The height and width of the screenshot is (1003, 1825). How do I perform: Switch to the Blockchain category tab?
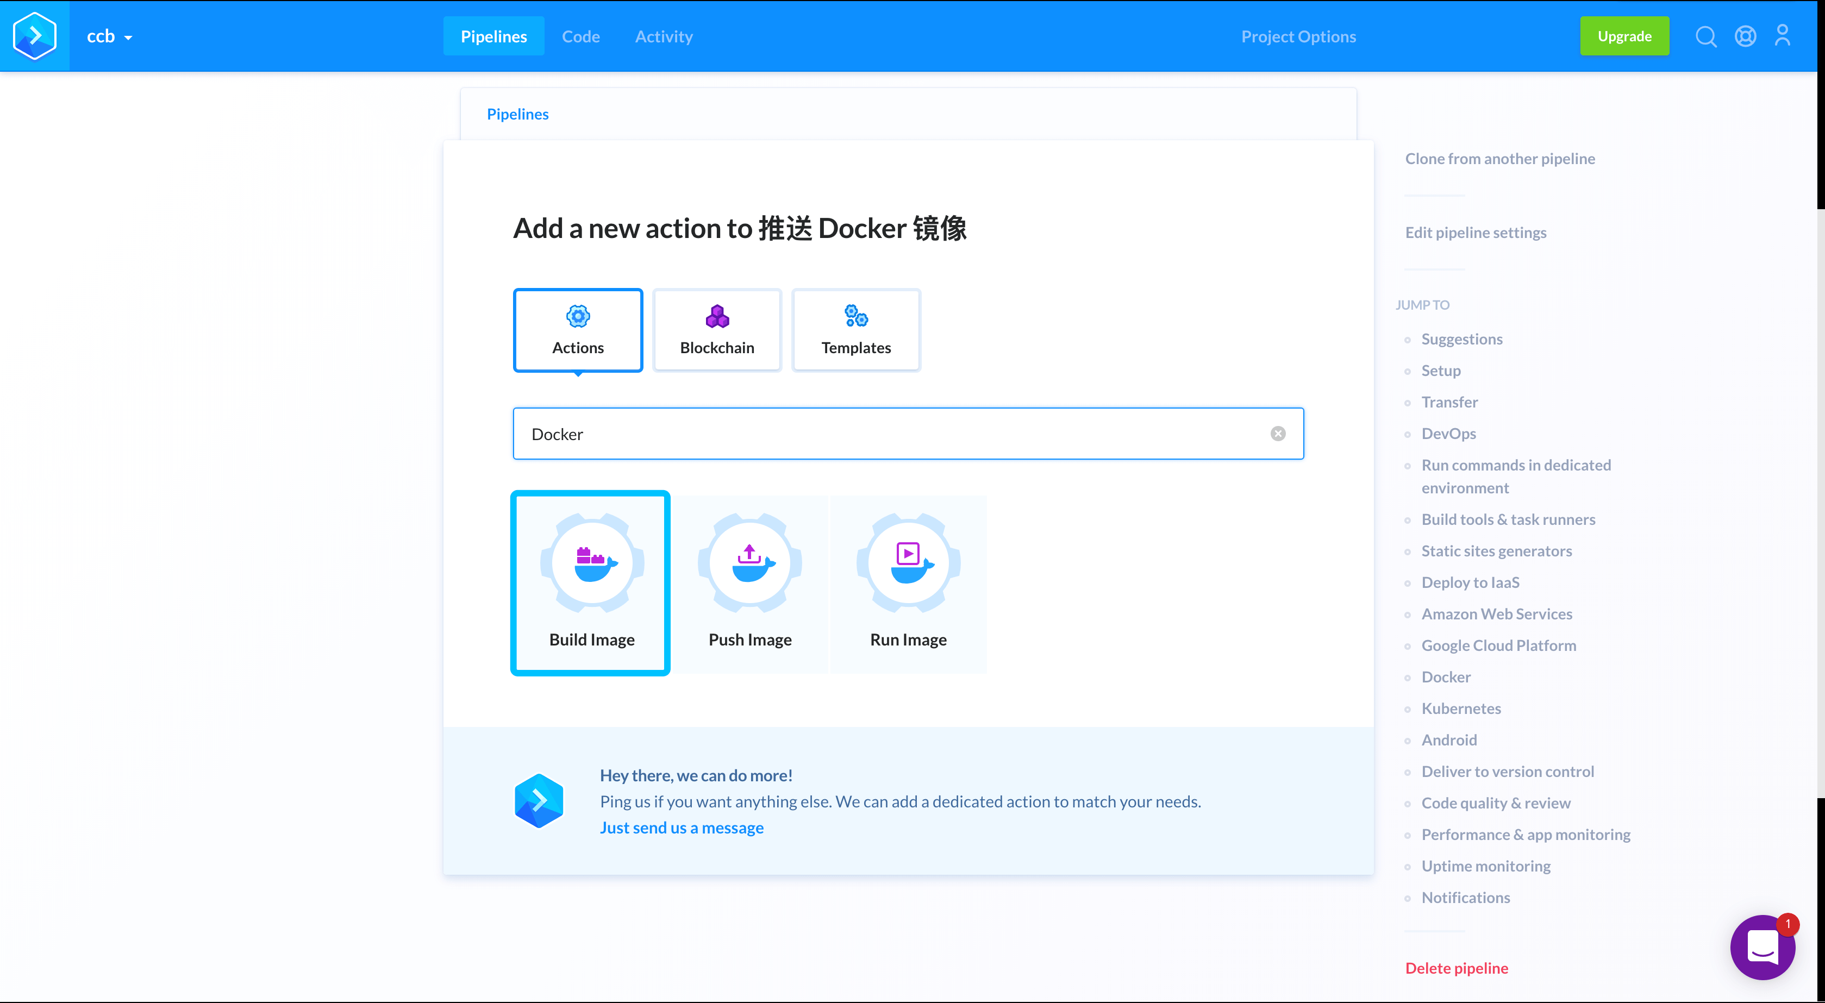click(x=716, y=330)
